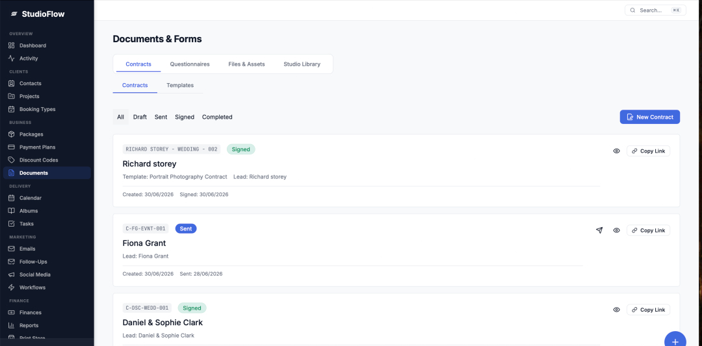Open the Workflows lightning icon

(x=12, y=288)
